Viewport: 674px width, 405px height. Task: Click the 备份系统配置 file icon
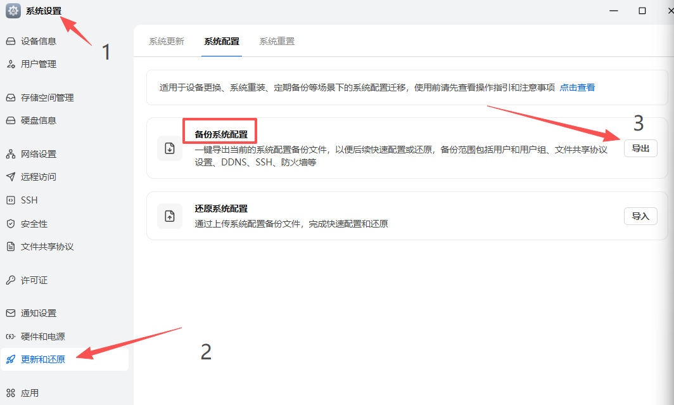(169, 148)
